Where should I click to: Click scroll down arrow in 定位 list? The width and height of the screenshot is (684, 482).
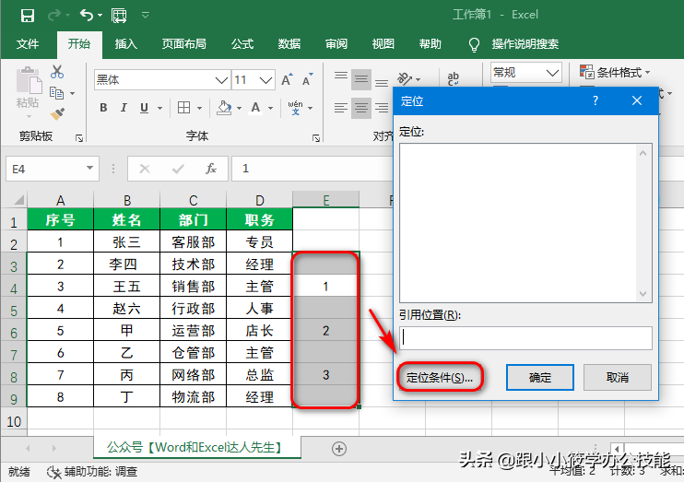[x=643, y=294]
